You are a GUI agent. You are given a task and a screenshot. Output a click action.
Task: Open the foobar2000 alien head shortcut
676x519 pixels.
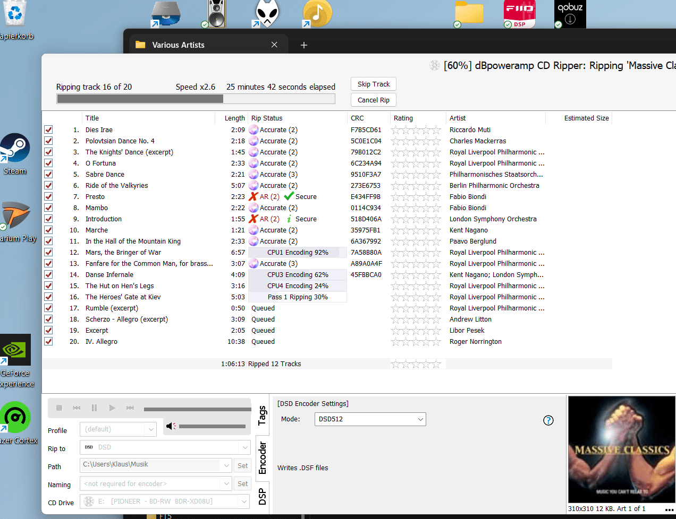tap(267, 14)
